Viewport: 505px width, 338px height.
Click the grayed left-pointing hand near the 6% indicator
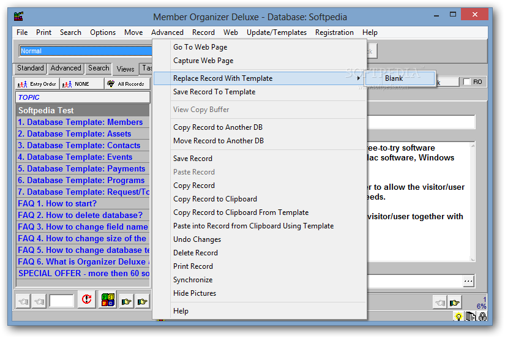pyautogui.click(x=440, y=302)
